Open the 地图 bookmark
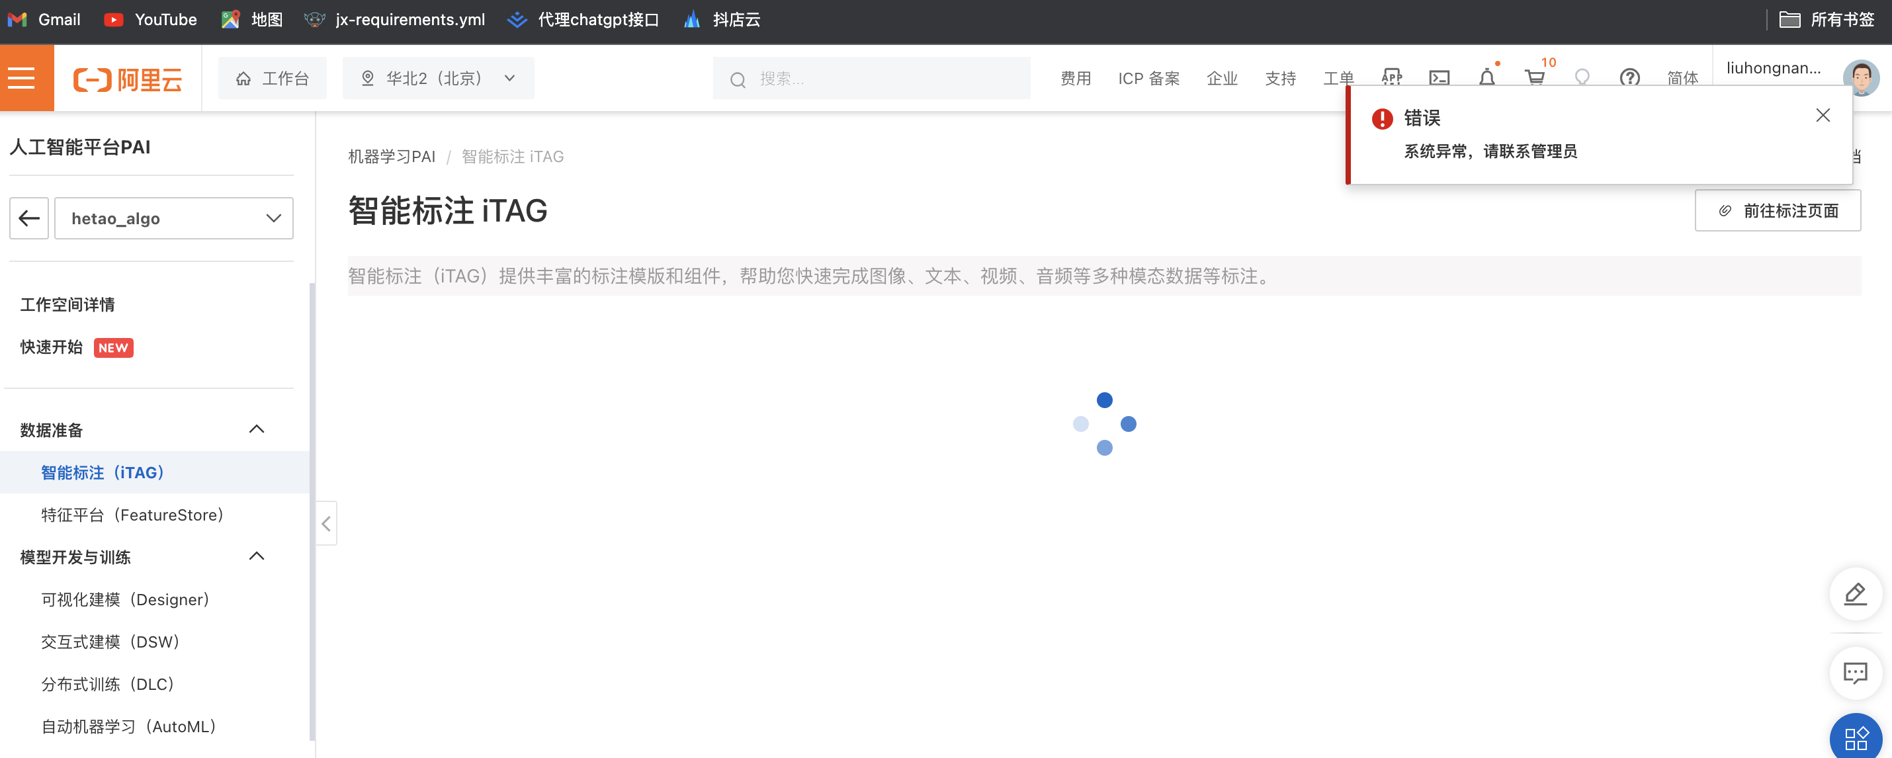Screen dimensions: 1892x758 252,19
